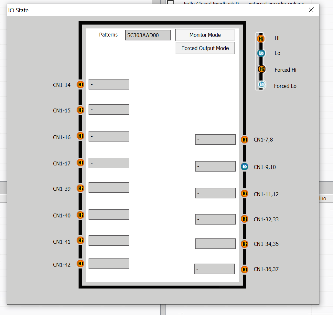The height and width of the screenshot is (315, 333).
Task: Click the CN1-15 Hi status indicator
Action: click(x=80, y=110)
